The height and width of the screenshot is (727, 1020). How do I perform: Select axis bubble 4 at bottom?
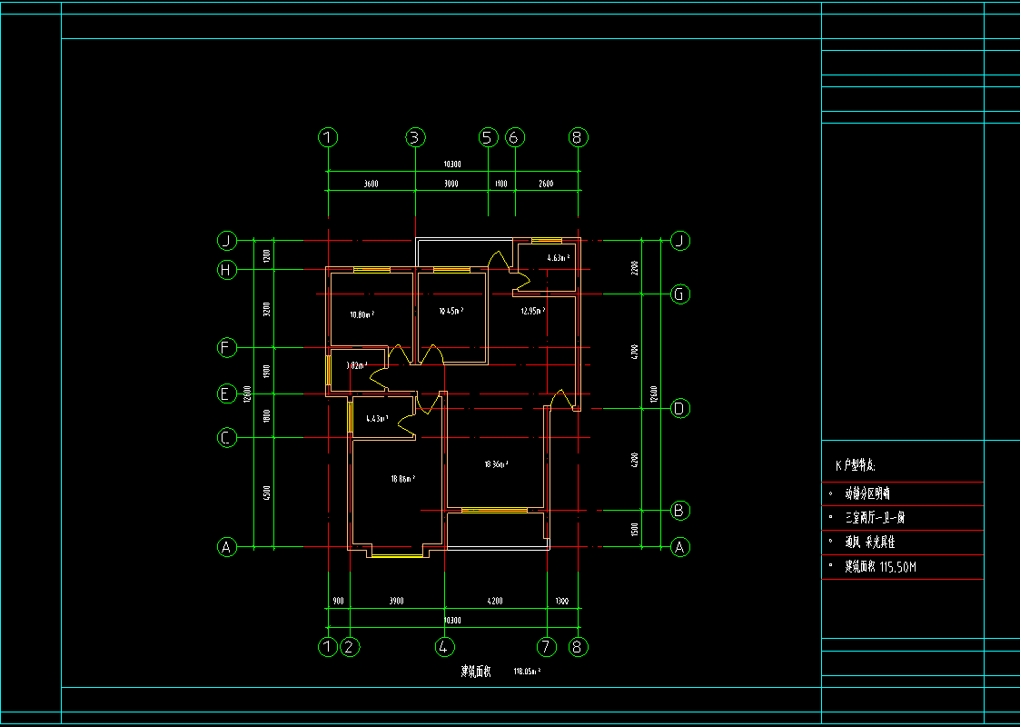pos(443,647)
